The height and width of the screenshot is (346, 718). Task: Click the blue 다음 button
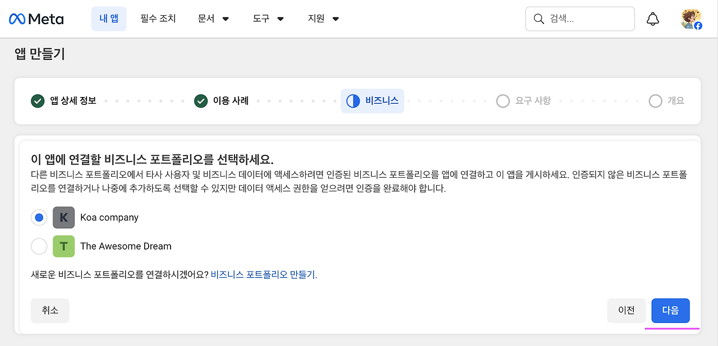tap(670, 311)
